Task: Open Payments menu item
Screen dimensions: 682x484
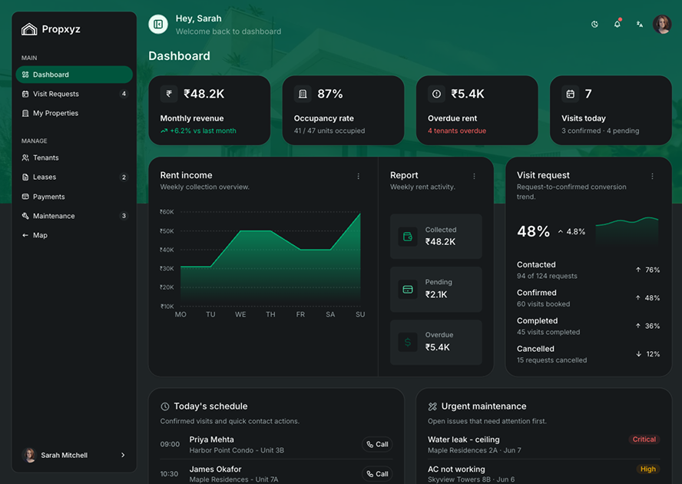Action: (74, 197)
